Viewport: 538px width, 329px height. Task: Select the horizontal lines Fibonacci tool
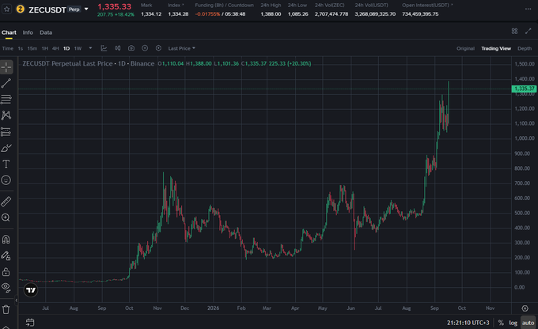coord(6,100)
